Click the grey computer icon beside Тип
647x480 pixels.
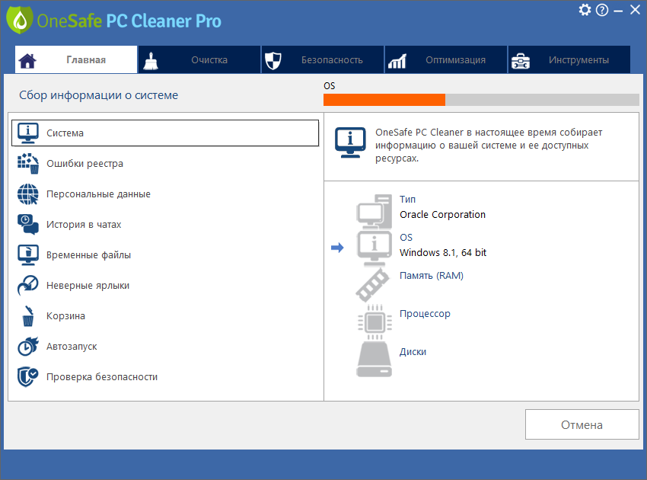coord(374,212)
